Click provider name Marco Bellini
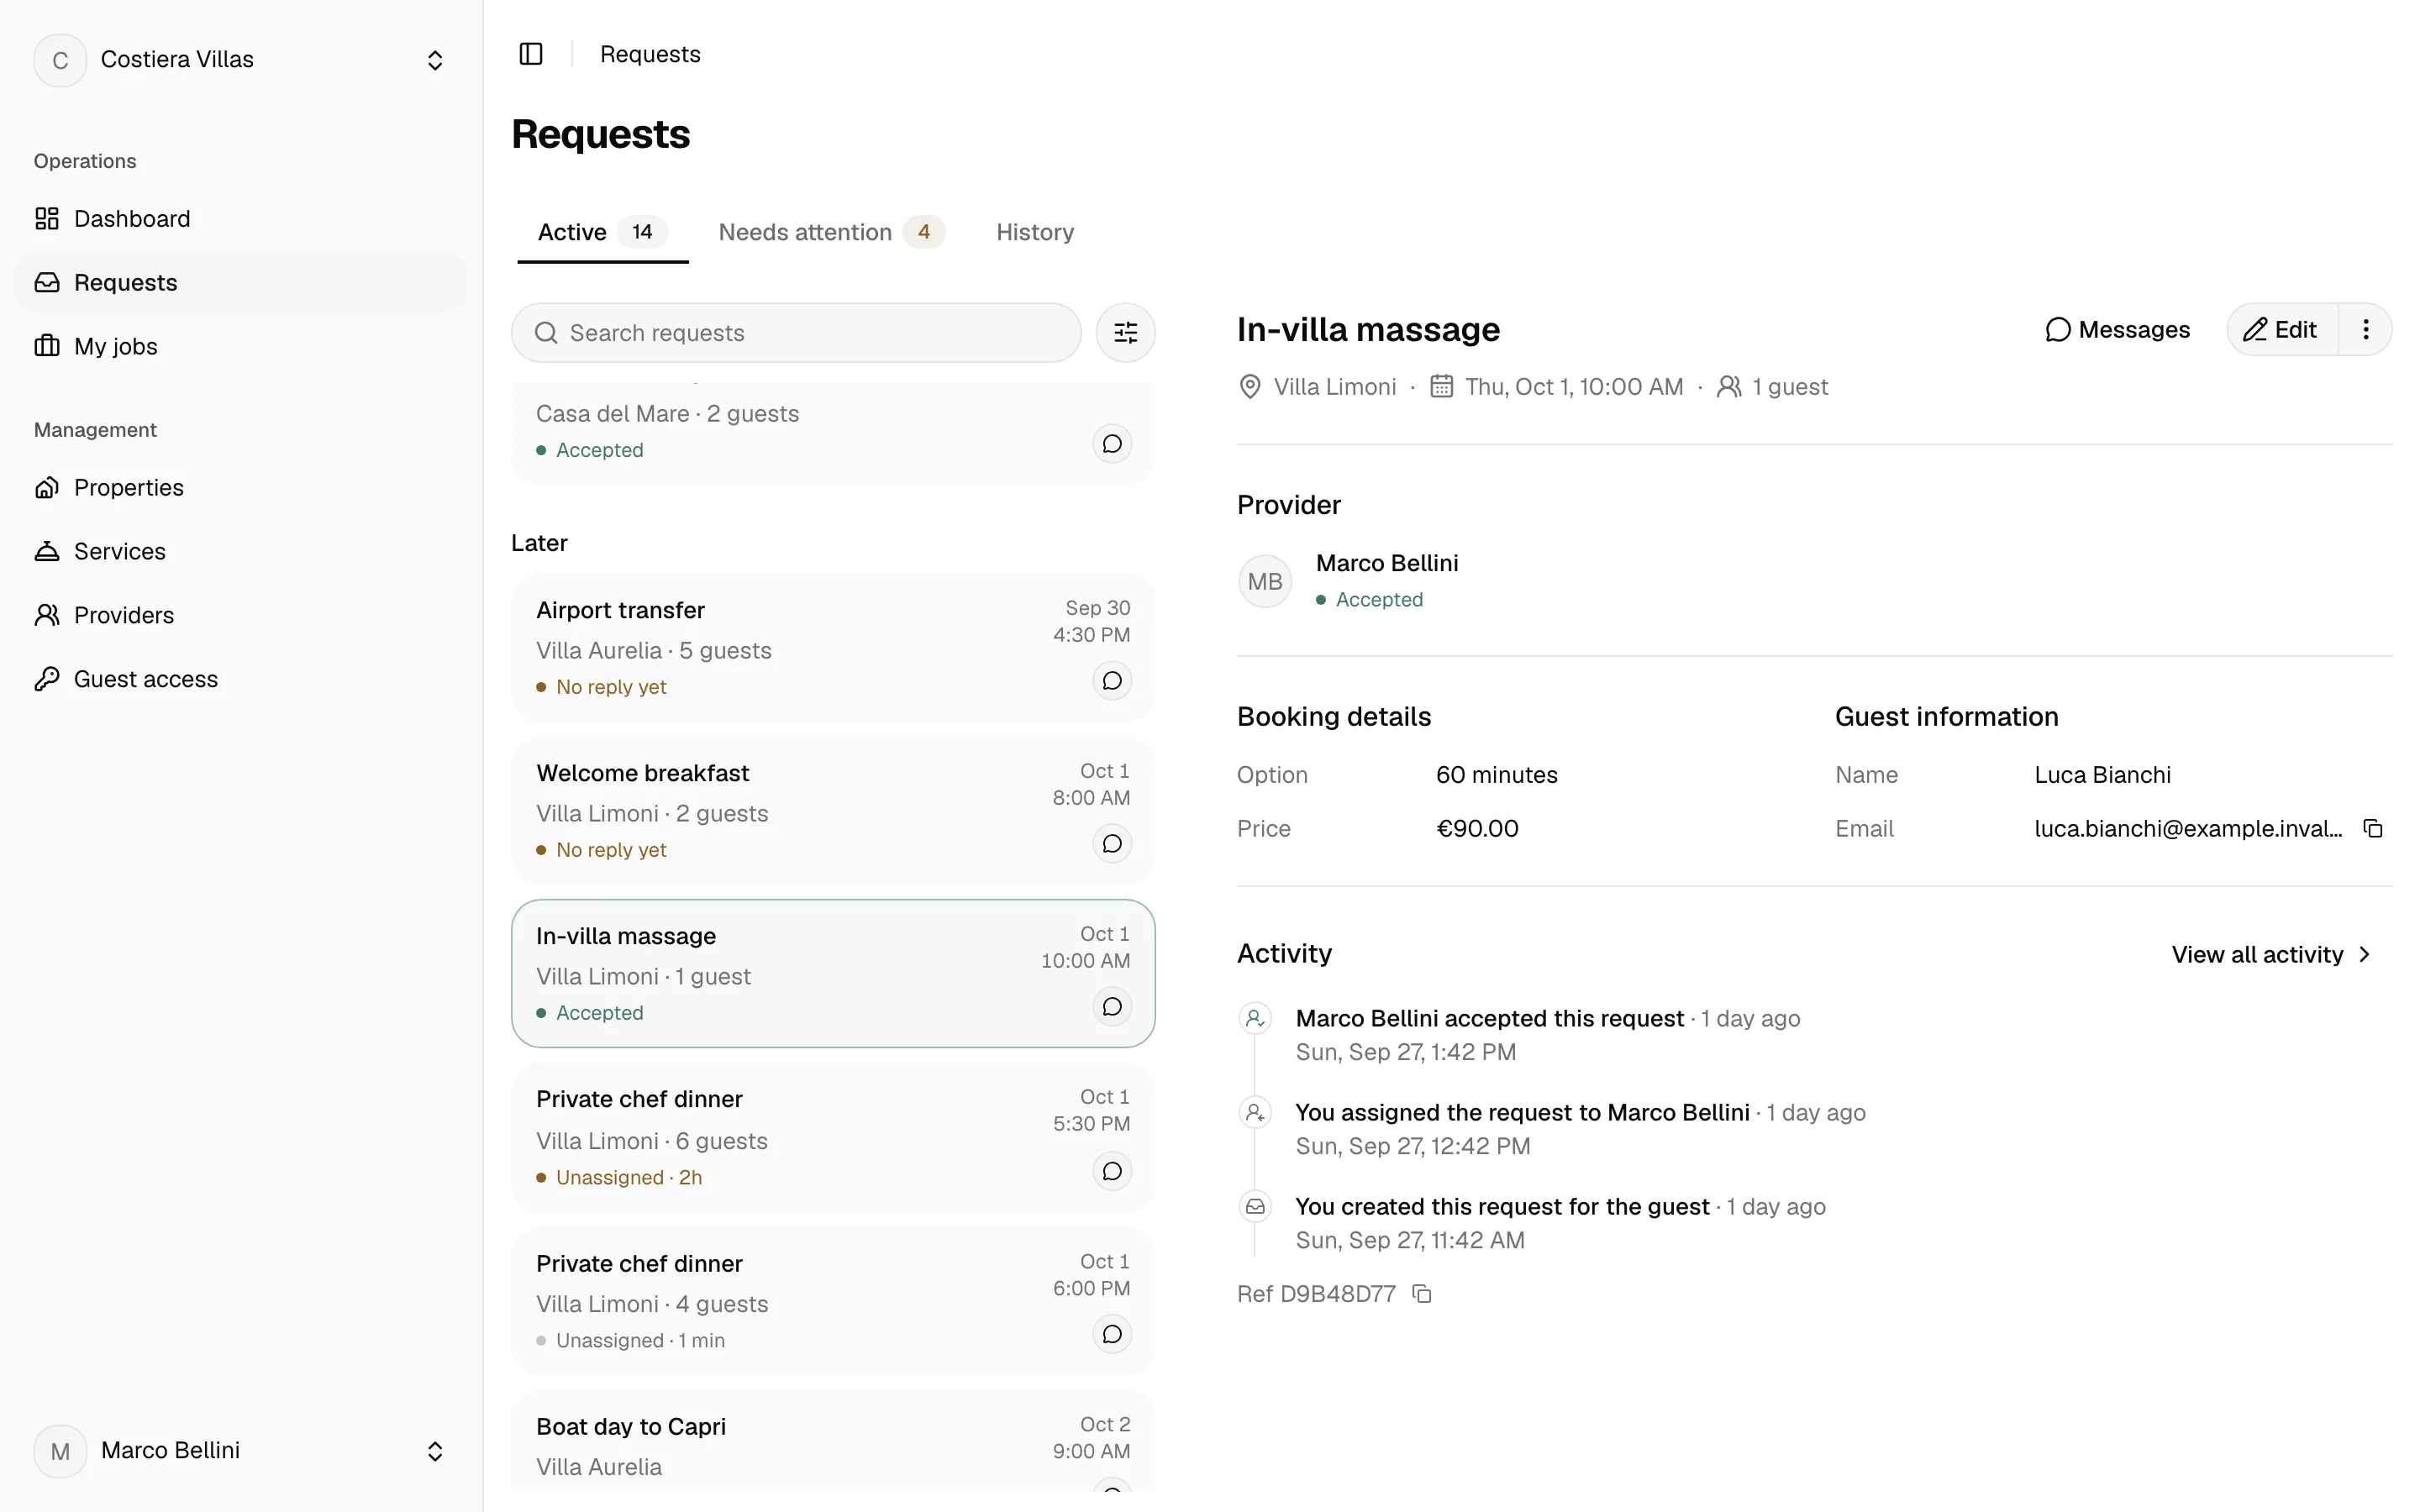This screenshot has width=2420, height=1512. 1386,563
